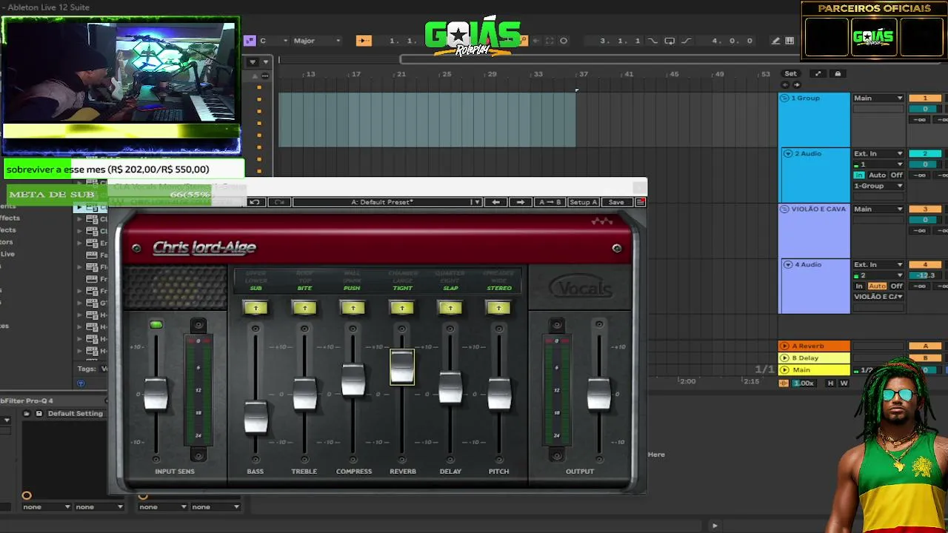Click the Compress fader handle

[x=353, y=380]
